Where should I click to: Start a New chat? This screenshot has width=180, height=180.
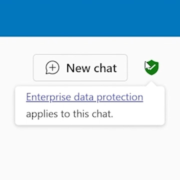(x=80, y=67)
